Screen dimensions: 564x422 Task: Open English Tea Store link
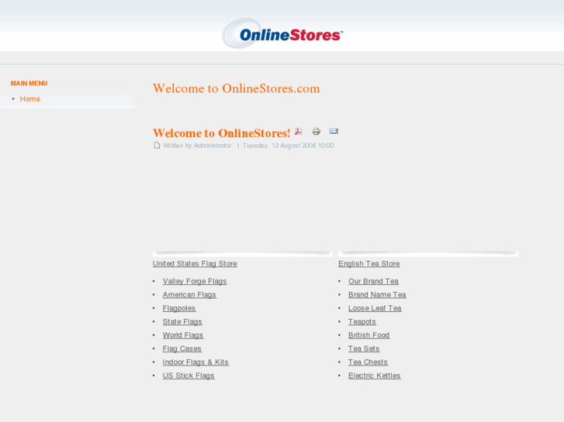click(369, 263)
